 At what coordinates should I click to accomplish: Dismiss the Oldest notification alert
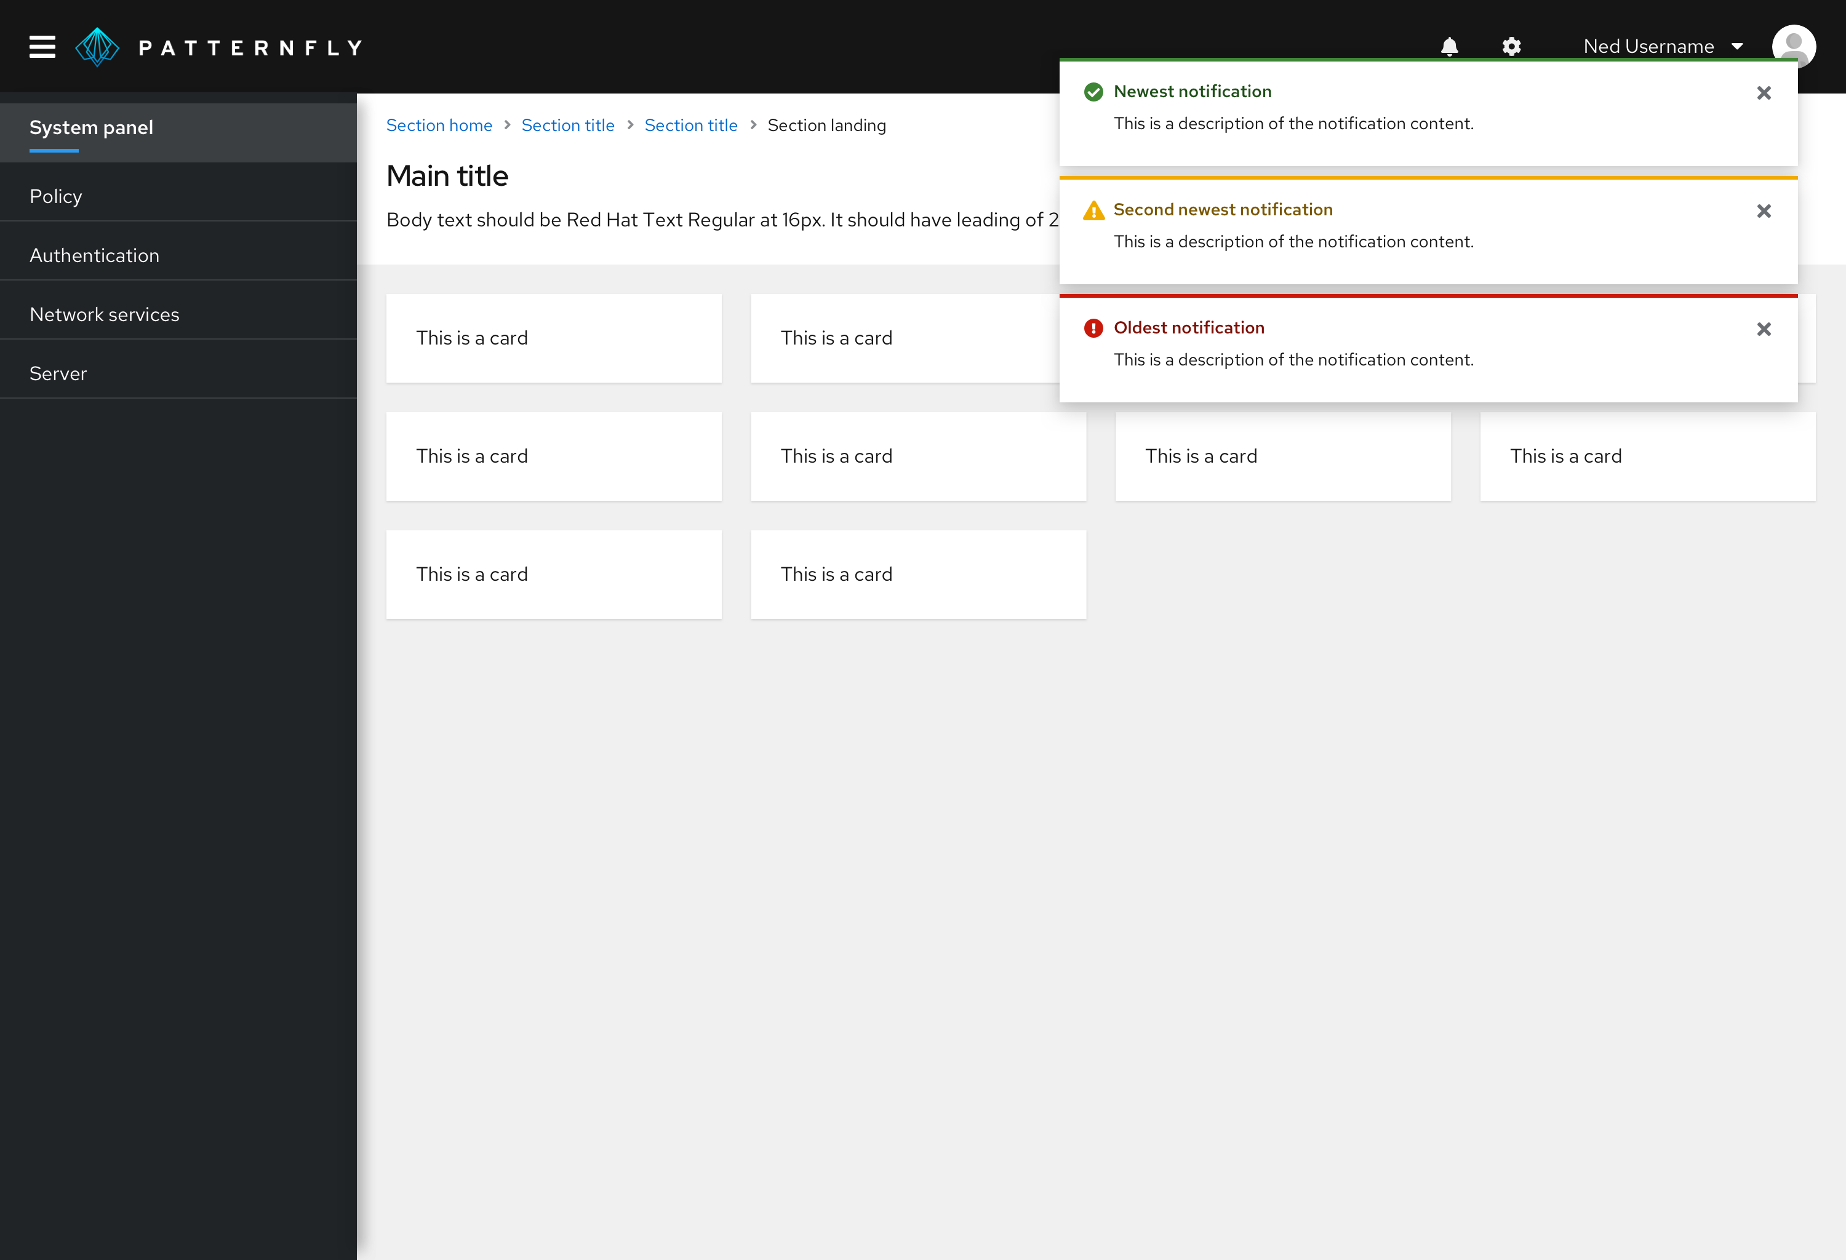[1764, 329]
